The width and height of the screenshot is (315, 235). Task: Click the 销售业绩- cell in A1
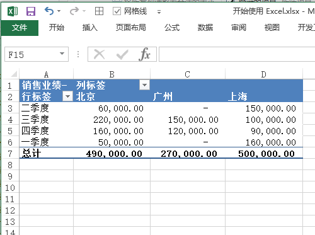point(47,85)
